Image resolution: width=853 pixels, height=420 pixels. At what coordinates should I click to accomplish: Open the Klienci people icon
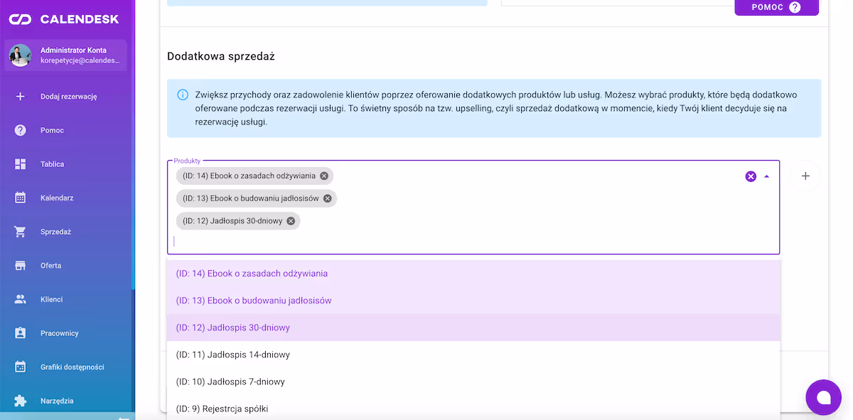coord(21,299)
